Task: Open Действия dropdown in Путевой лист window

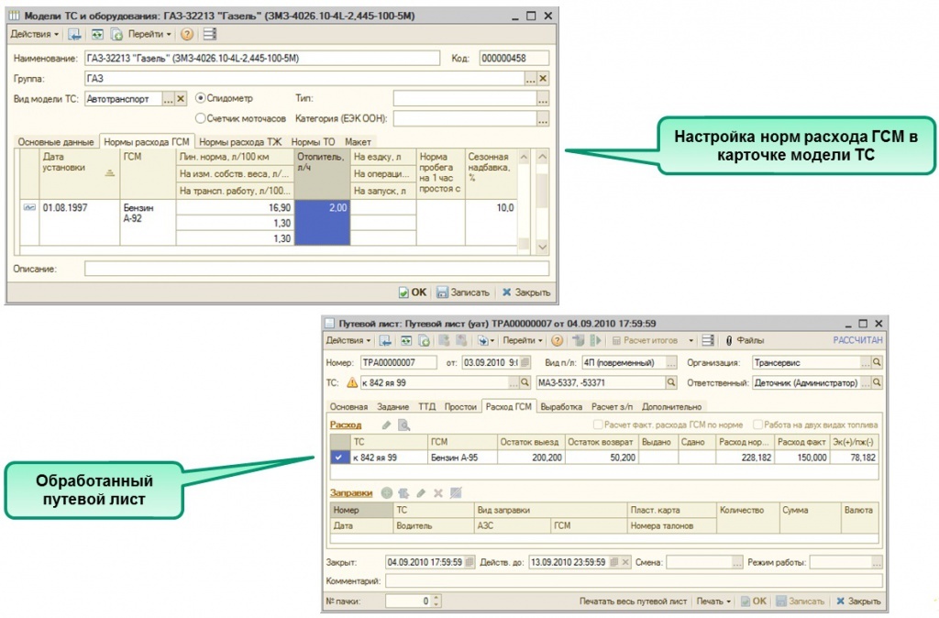Action: 349,340
